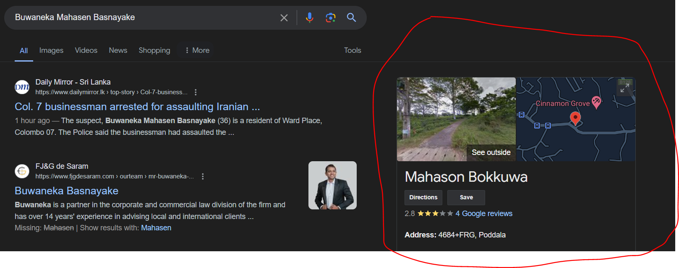Open the Buwaneka Basnayake result link
This screenshot has height=268, width=679.
point(66,191)
